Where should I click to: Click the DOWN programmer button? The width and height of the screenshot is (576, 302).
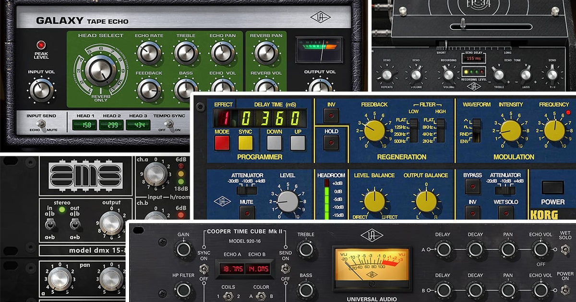274,143
